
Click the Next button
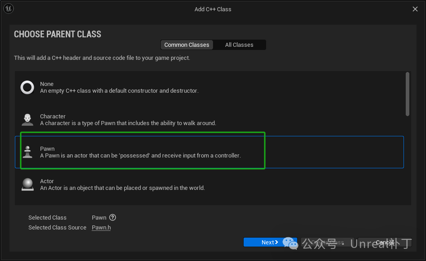(270, 242)
